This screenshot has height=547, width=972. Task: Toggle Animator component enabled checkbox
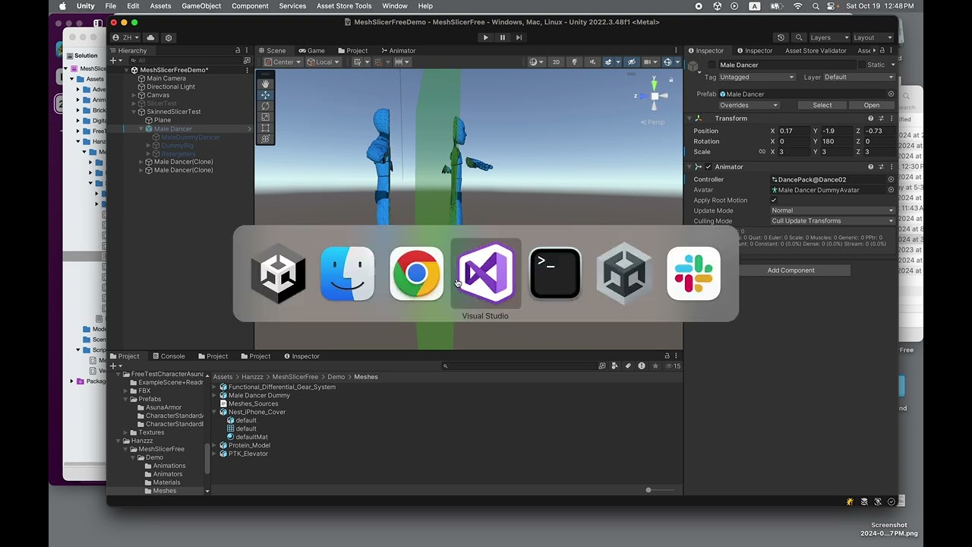(708, 167)
